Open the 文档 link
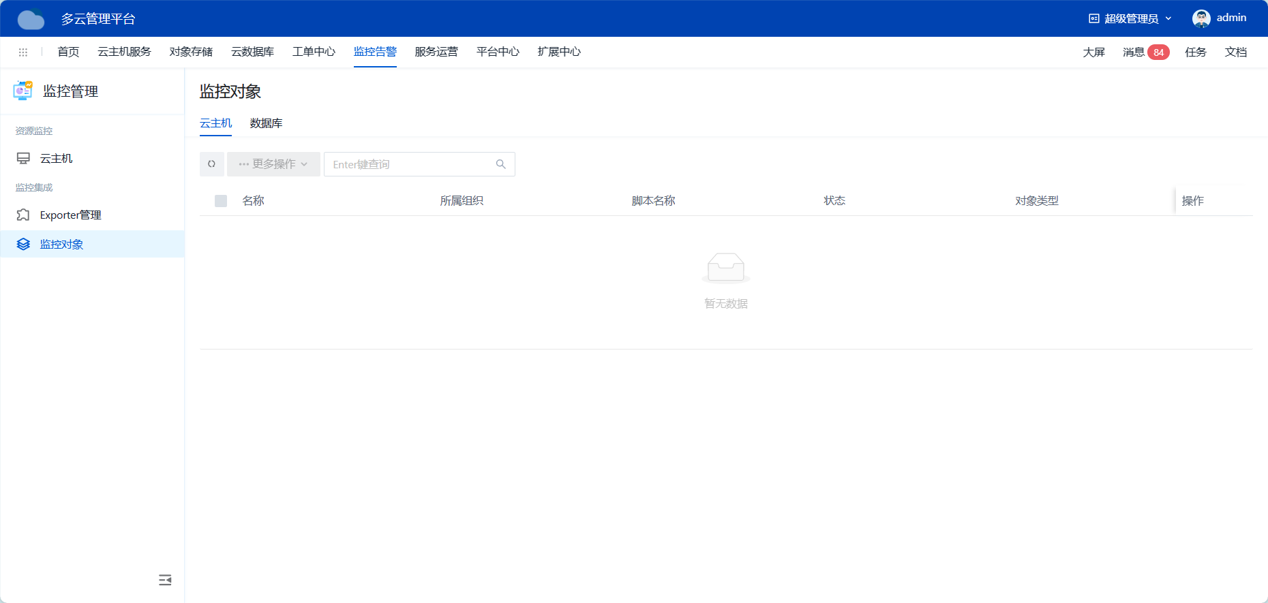 (x=1235, y=52)
